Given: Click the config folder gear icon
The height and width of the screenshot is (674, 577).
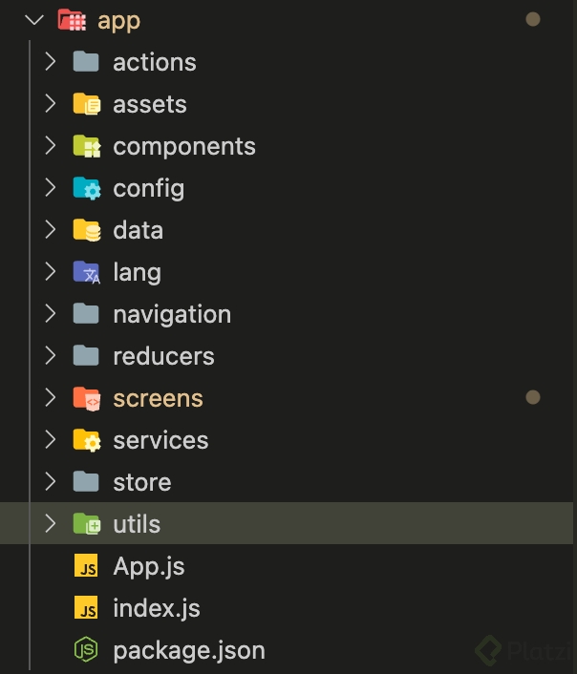Looking at the screenshot, I should point(86,188).
